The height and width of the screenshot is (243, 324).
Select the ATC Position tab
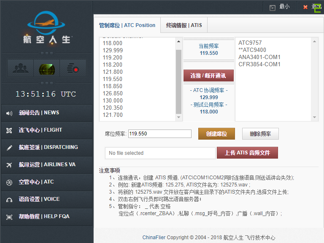[x=127, y=25]
